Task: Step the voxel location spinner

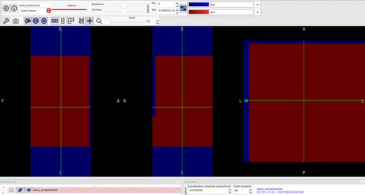Action: 250,191
